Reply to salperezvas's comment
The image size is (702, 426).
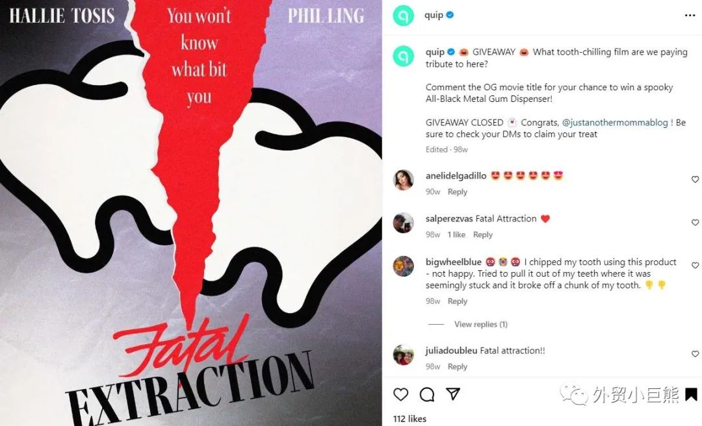[482, 234]
